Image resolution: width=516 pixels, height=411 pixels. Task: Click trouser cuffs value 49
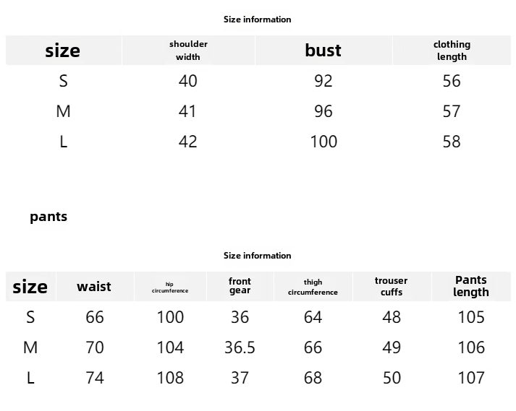(392, 347)
